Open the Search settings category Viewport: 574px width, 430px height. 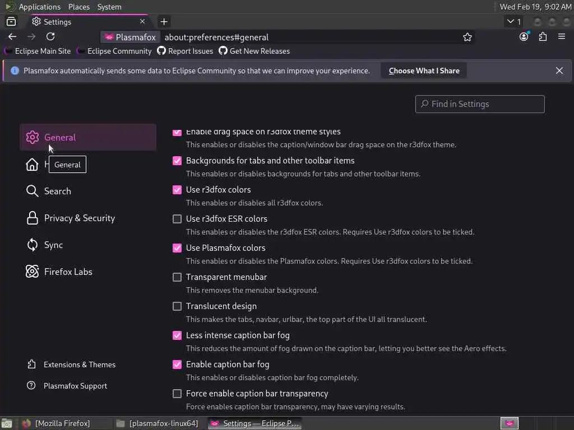click(x=88, y=191)
